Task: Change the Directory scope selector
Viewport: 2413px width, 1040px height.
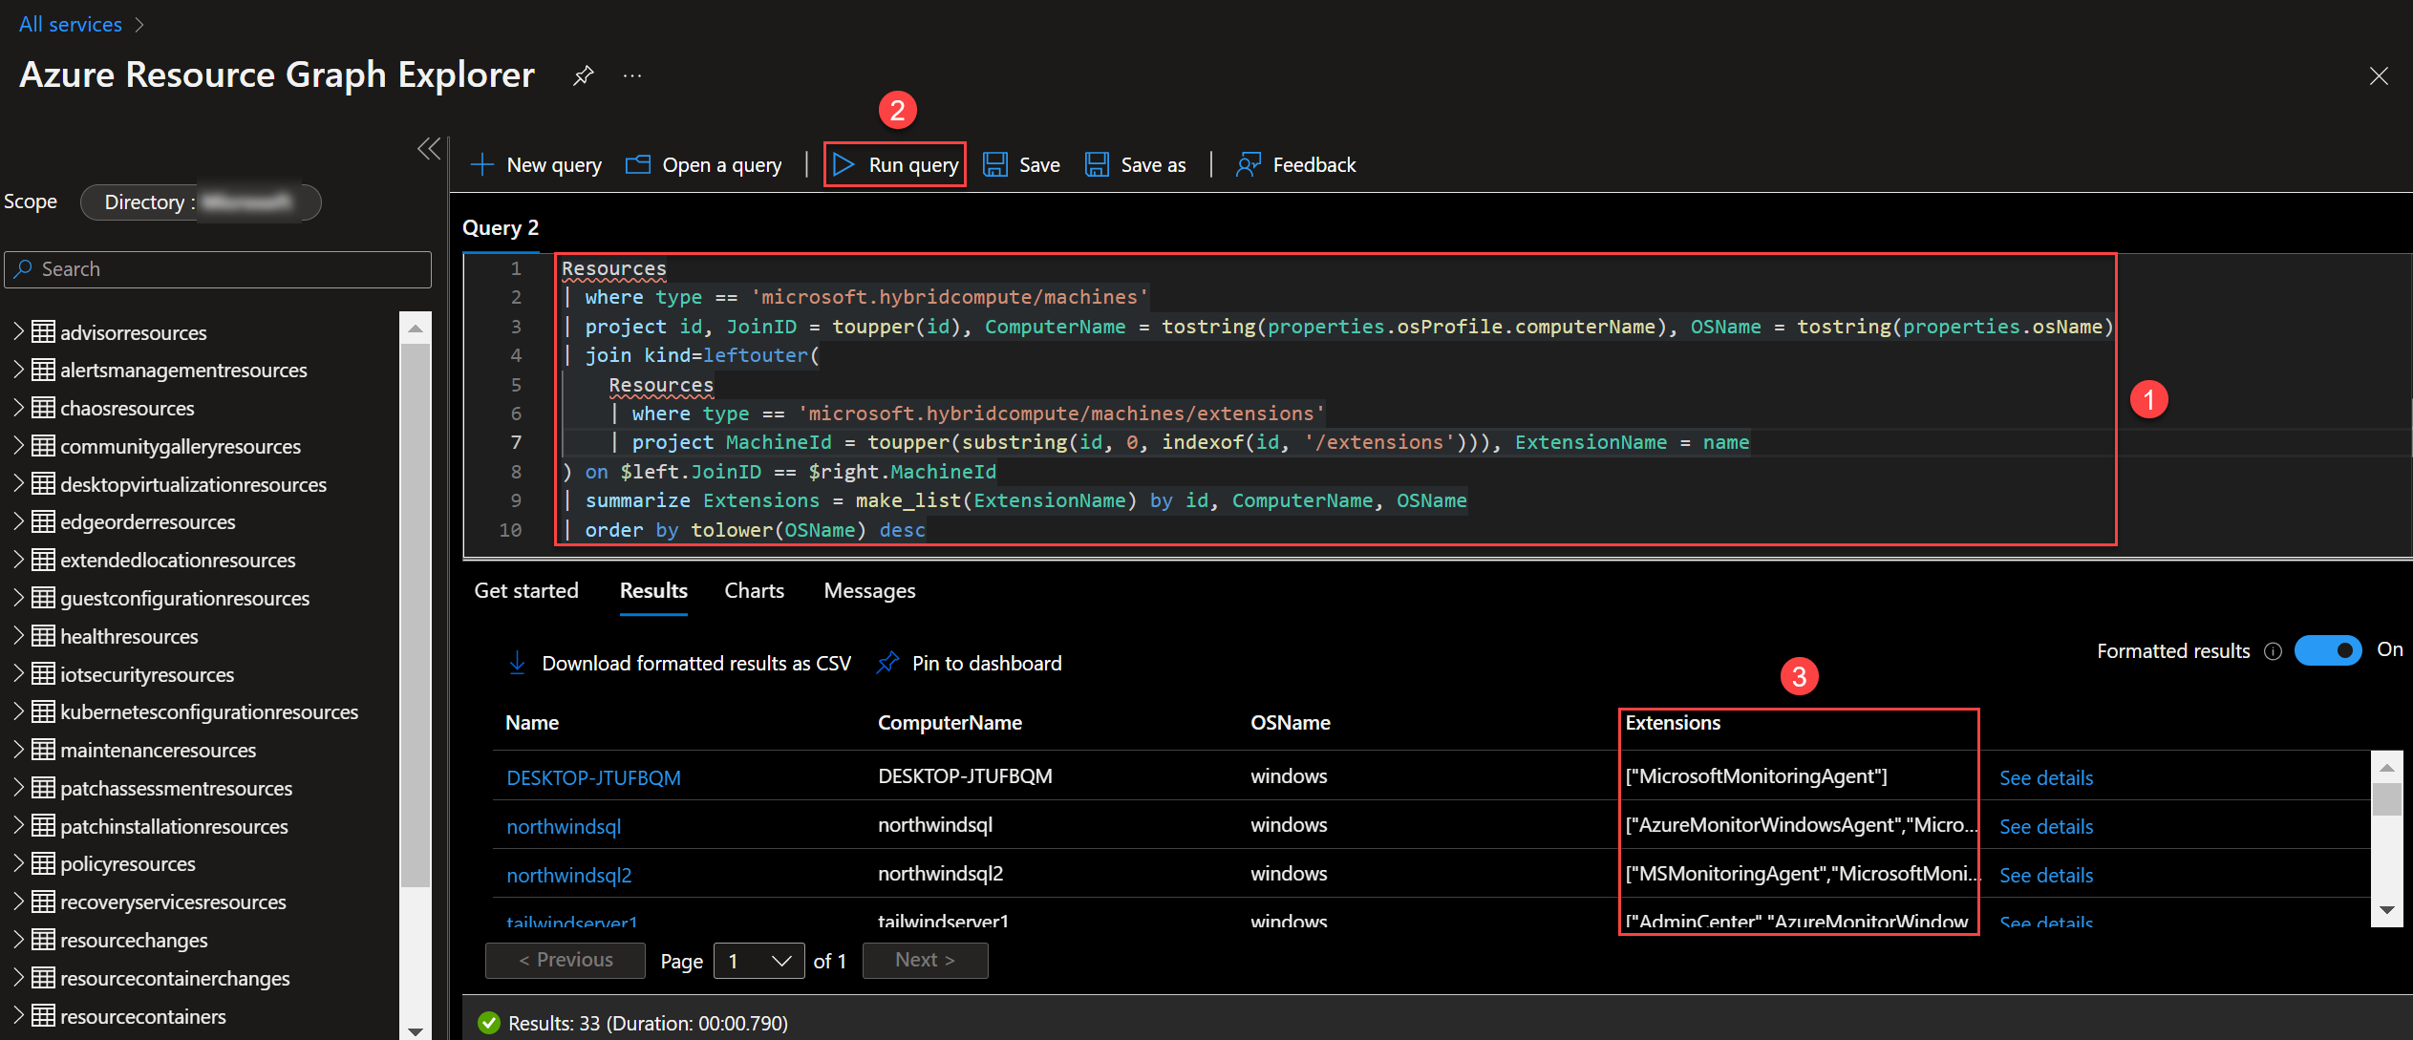Action: click(x=201, y=202)
